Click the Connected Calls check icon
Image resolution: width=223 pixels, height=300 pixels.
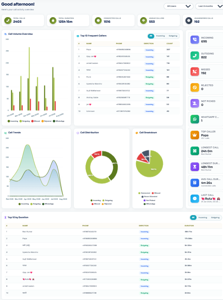point(98,20)
